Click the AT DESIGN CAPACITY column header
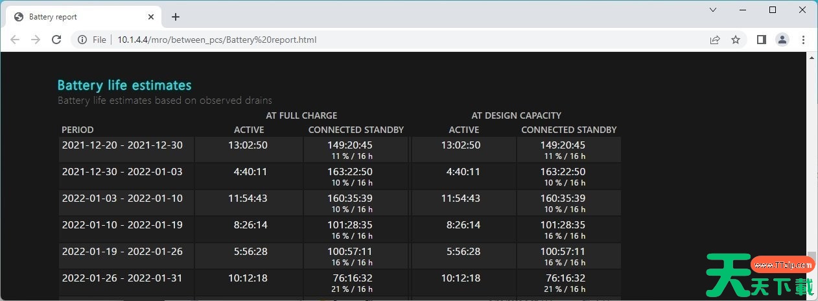The height and width of the screenshot is (301, 818). 516,115
